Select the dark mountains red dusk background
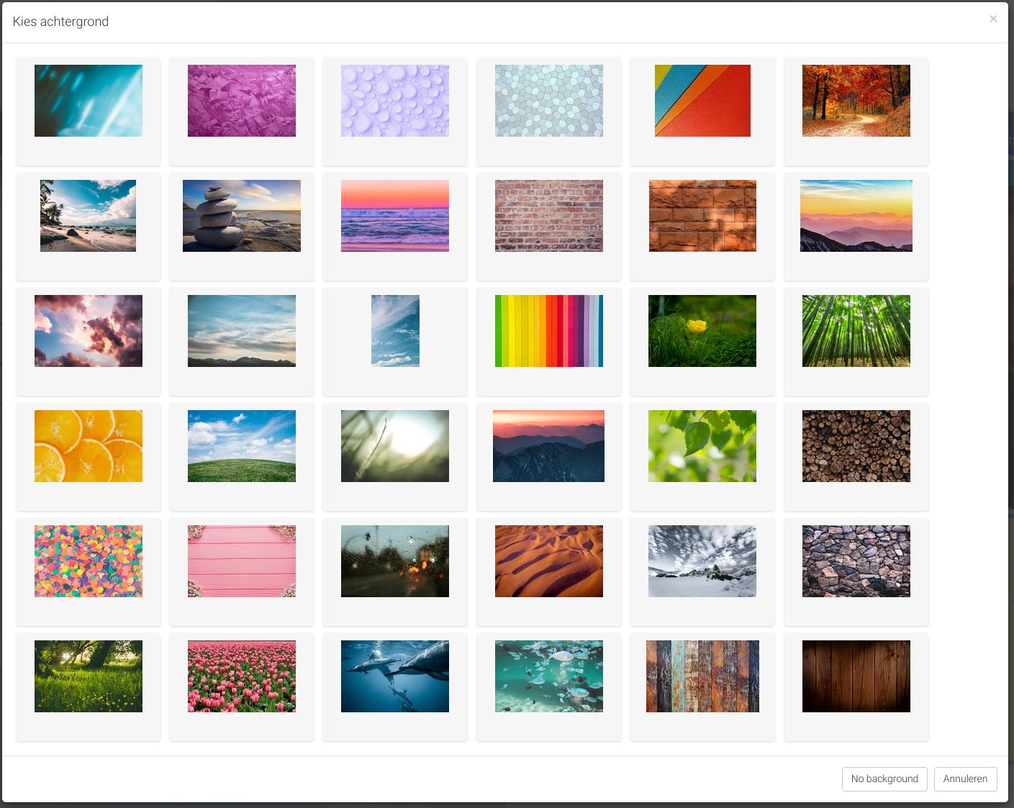1014x808 pixels. (549, 446)
